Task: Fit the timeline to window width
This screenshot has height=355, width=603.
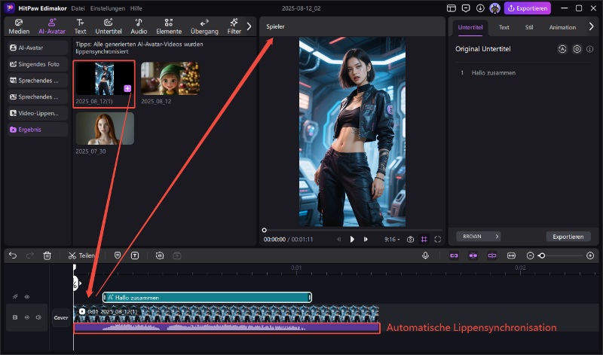Action: 511,256
